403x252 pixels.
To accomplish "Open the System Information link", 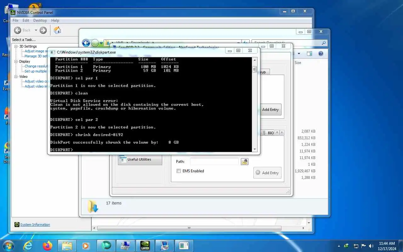I will click(x=35, y=225).
